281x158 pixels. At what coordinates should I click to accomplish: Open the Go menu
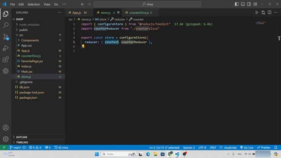56,4
